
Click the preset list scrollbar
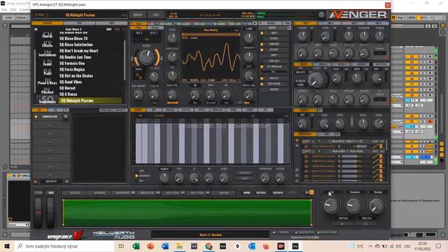point(125,60)
